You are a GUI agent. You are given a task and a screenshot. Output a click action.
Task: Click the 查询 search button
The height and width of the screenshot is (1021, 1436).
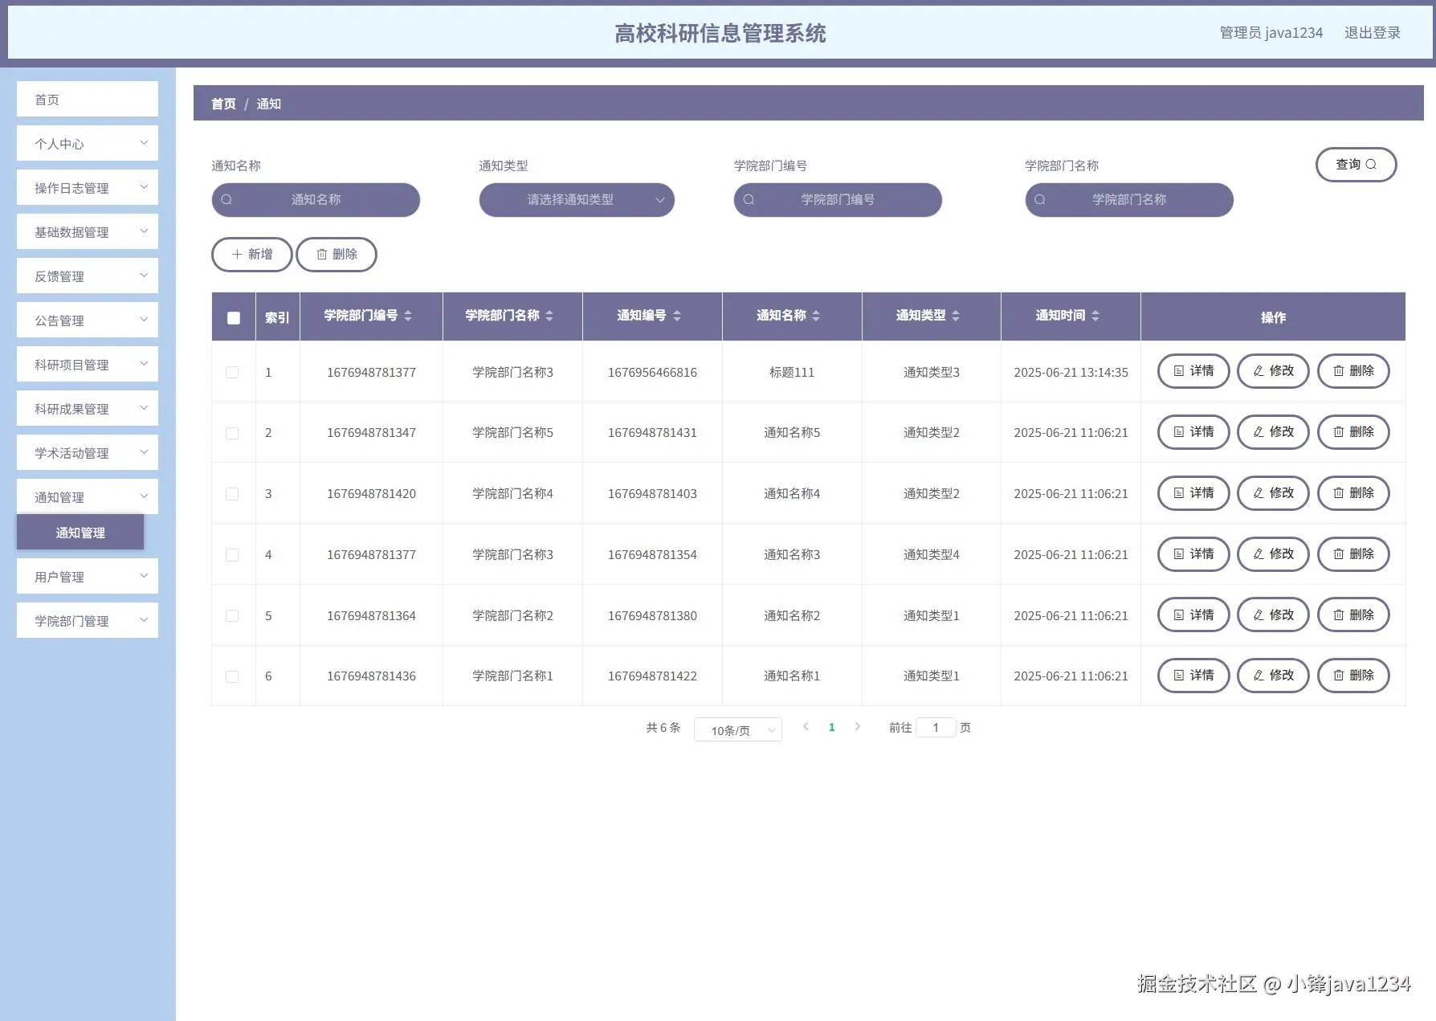1356,165
